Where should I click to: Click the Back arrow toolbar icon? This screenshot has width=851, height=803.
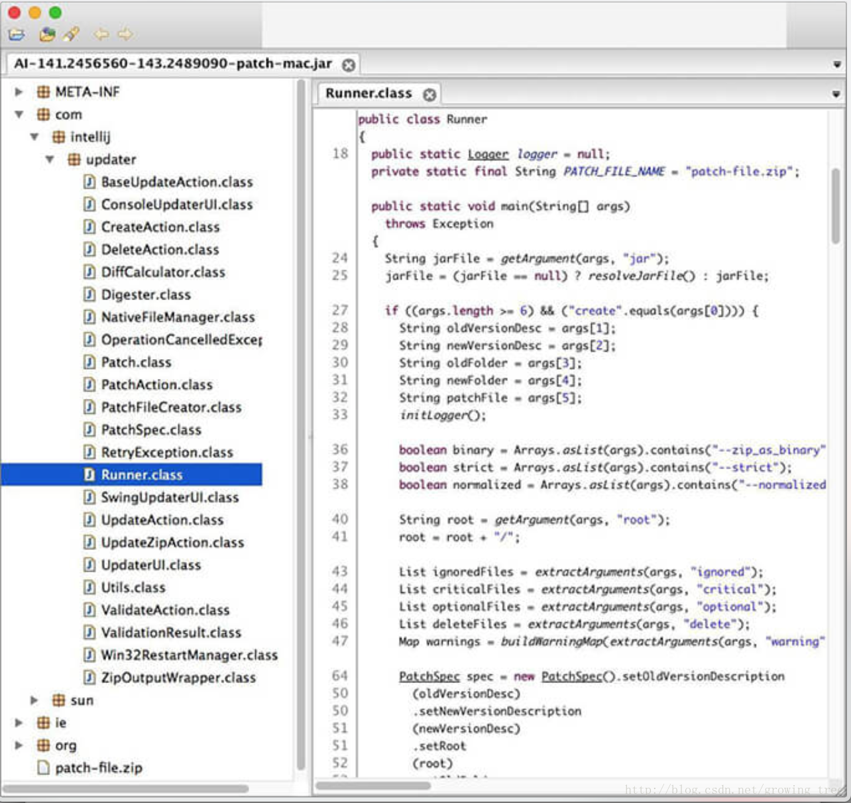point(101,34)
